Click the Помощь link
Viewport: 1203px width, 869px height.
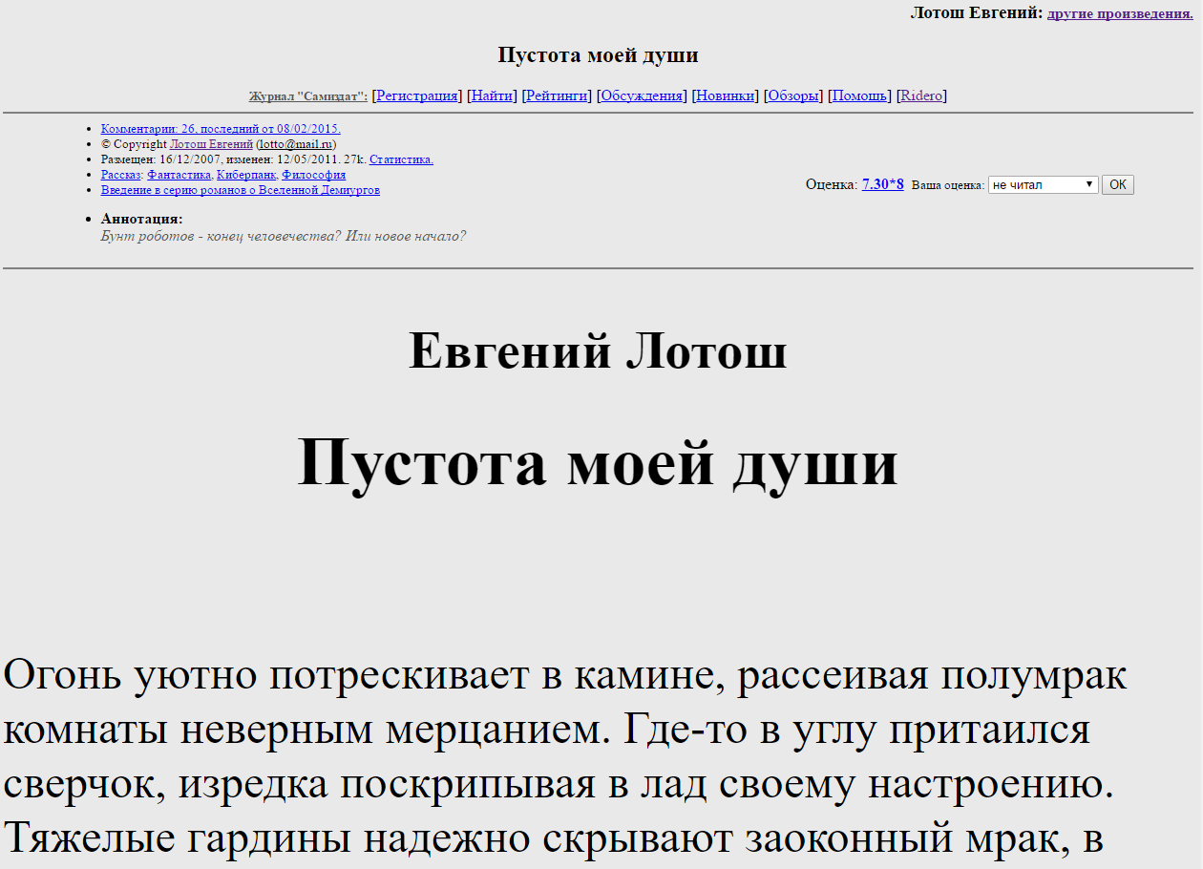point(857,95)
